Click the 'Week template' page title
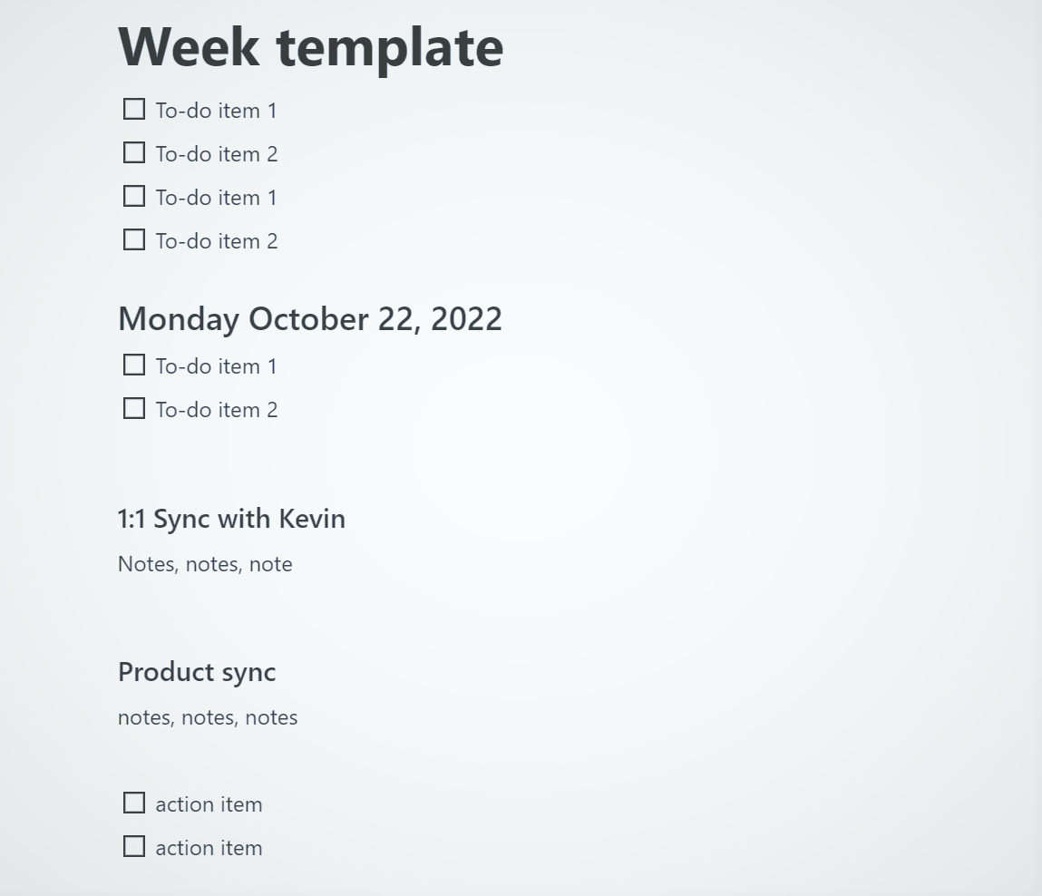 (x=310, y=46)
